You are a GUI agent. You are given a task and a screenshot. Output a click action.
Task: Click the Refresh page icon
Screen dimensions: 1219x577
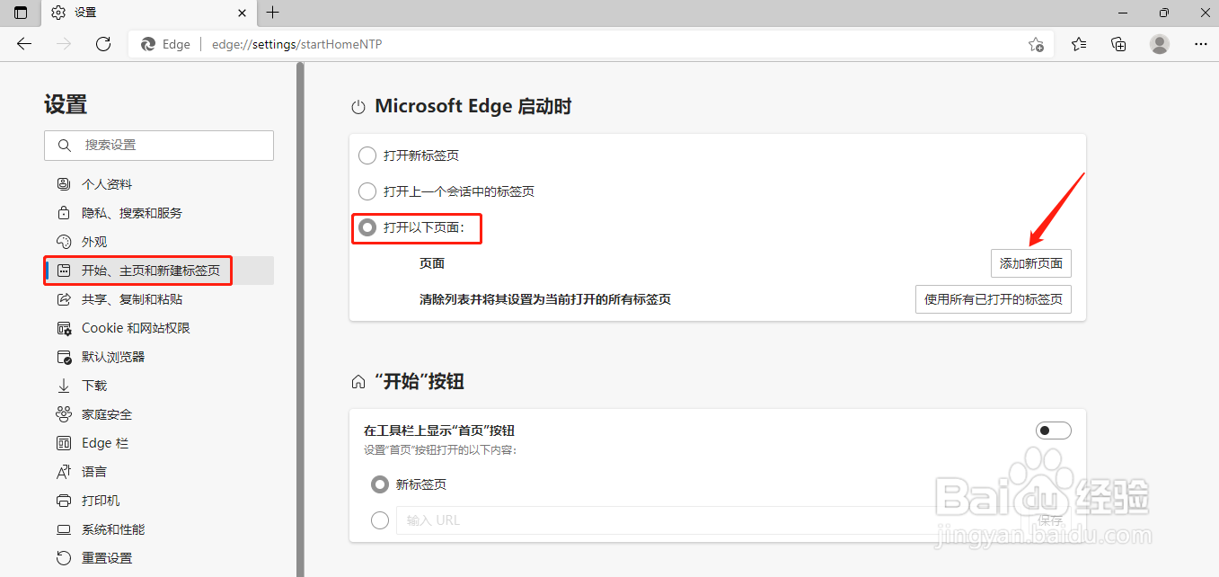pos(103,44)
